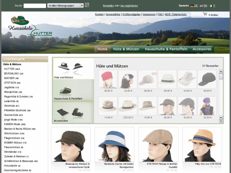
Task: Select the HUTTER category
Action: [12, 69]
